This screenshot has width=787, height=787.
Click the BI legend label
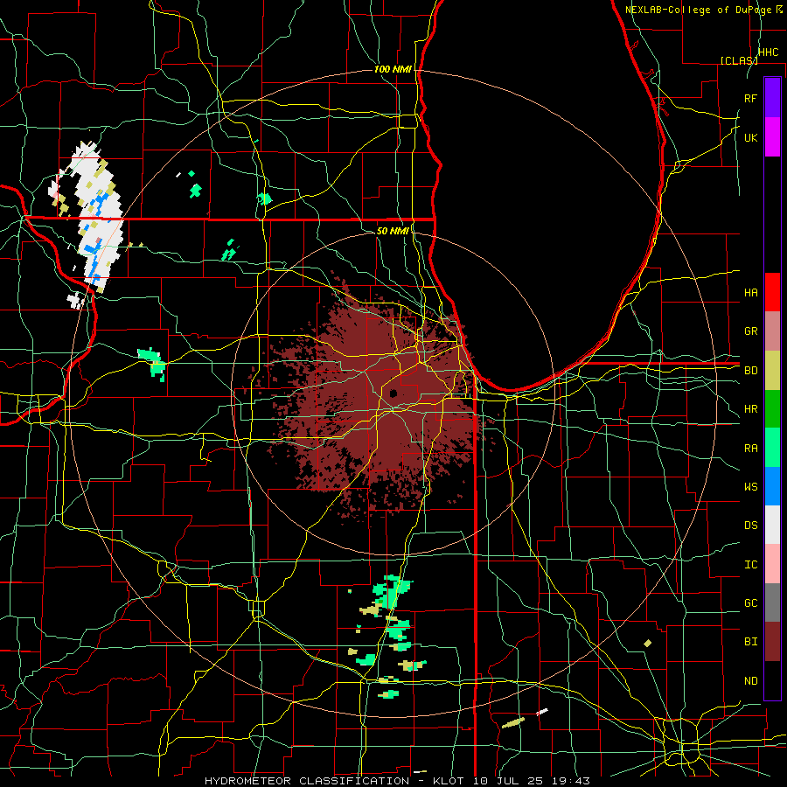pos(750,642)
